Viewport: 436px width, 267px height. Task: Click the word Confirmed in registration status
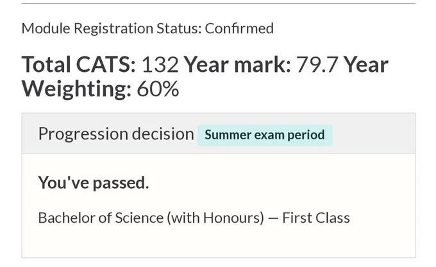pyautogui.click(x=239, y=28)
